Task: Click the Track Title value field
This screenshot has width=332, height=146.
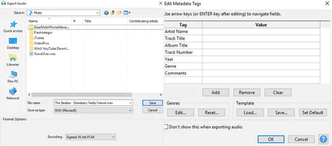Action: 261,38
